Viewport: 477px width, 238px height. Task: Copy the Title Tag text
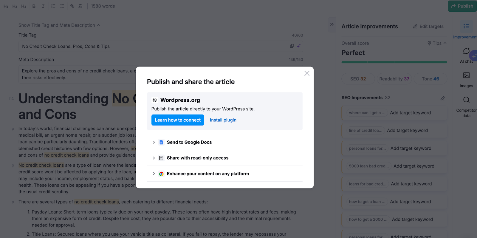[x=292, y=46]
